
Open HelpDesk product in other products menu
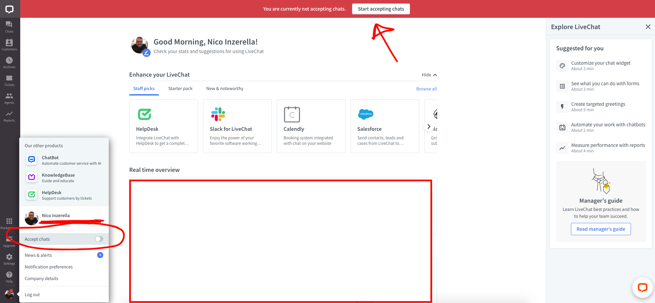64,195
